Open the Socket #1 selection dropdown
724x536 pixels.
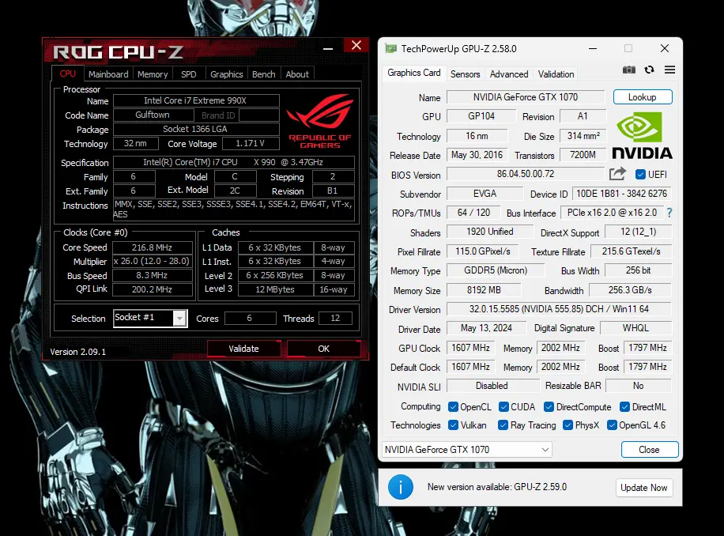(x=150, y=318)
